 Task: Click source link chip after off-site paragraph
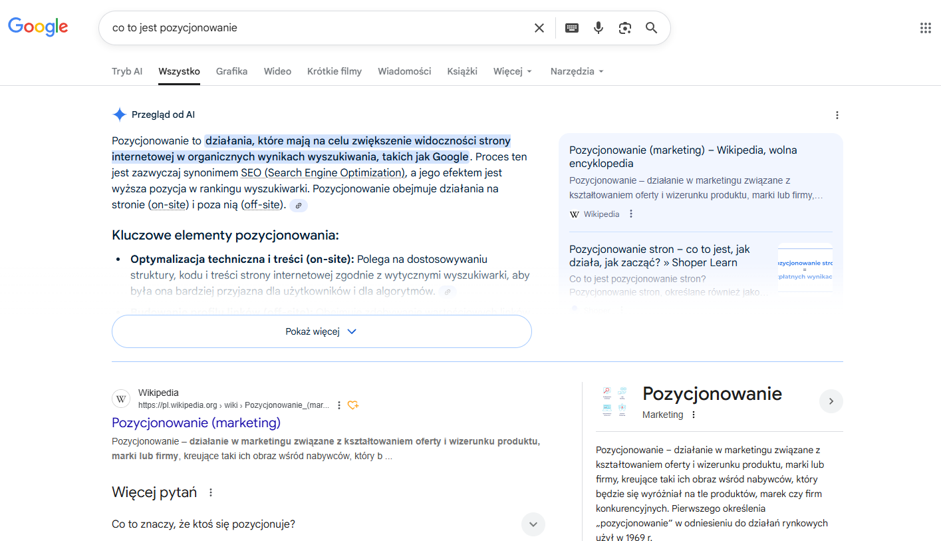click(x=299, y=206)
